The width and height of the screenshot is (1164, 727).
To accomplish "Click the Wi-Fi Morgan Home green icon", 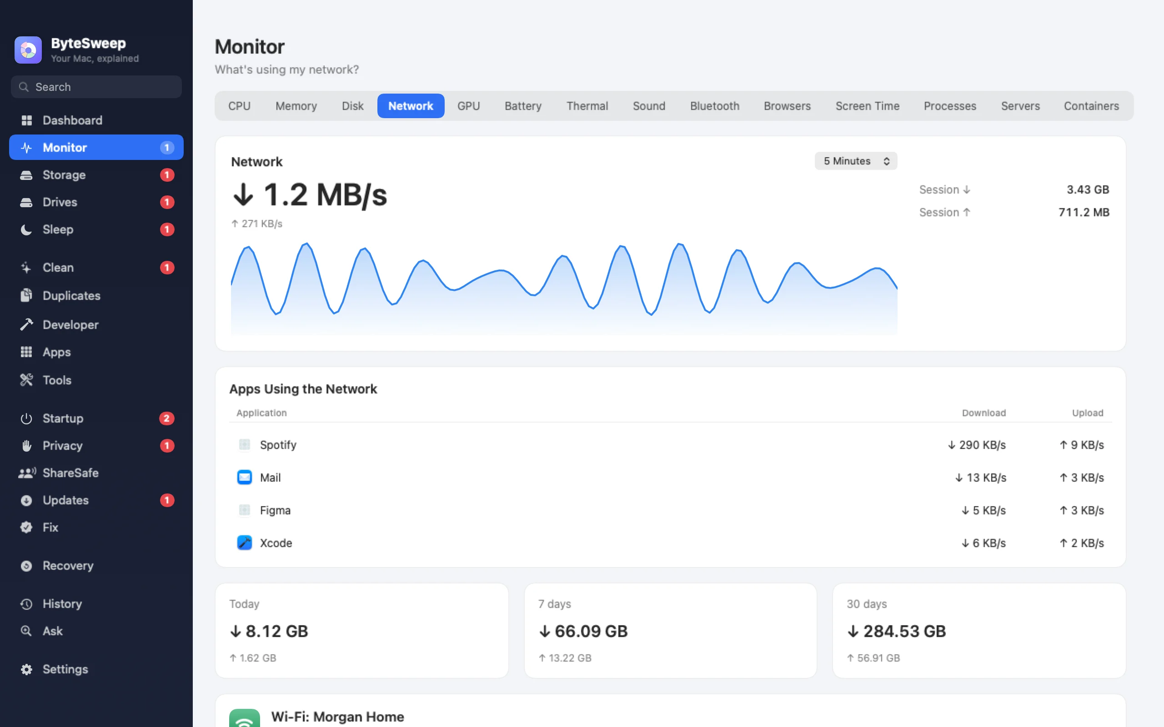I will tap(244, 718).
